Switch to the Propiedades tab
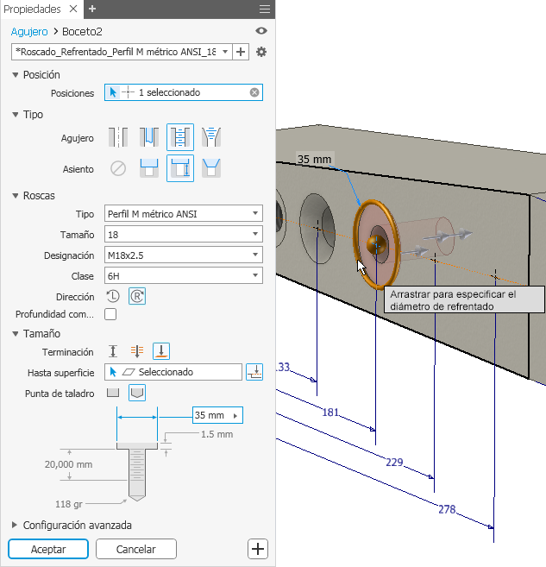This screenshot has width=546, height=567. click(x=32, y=9)
